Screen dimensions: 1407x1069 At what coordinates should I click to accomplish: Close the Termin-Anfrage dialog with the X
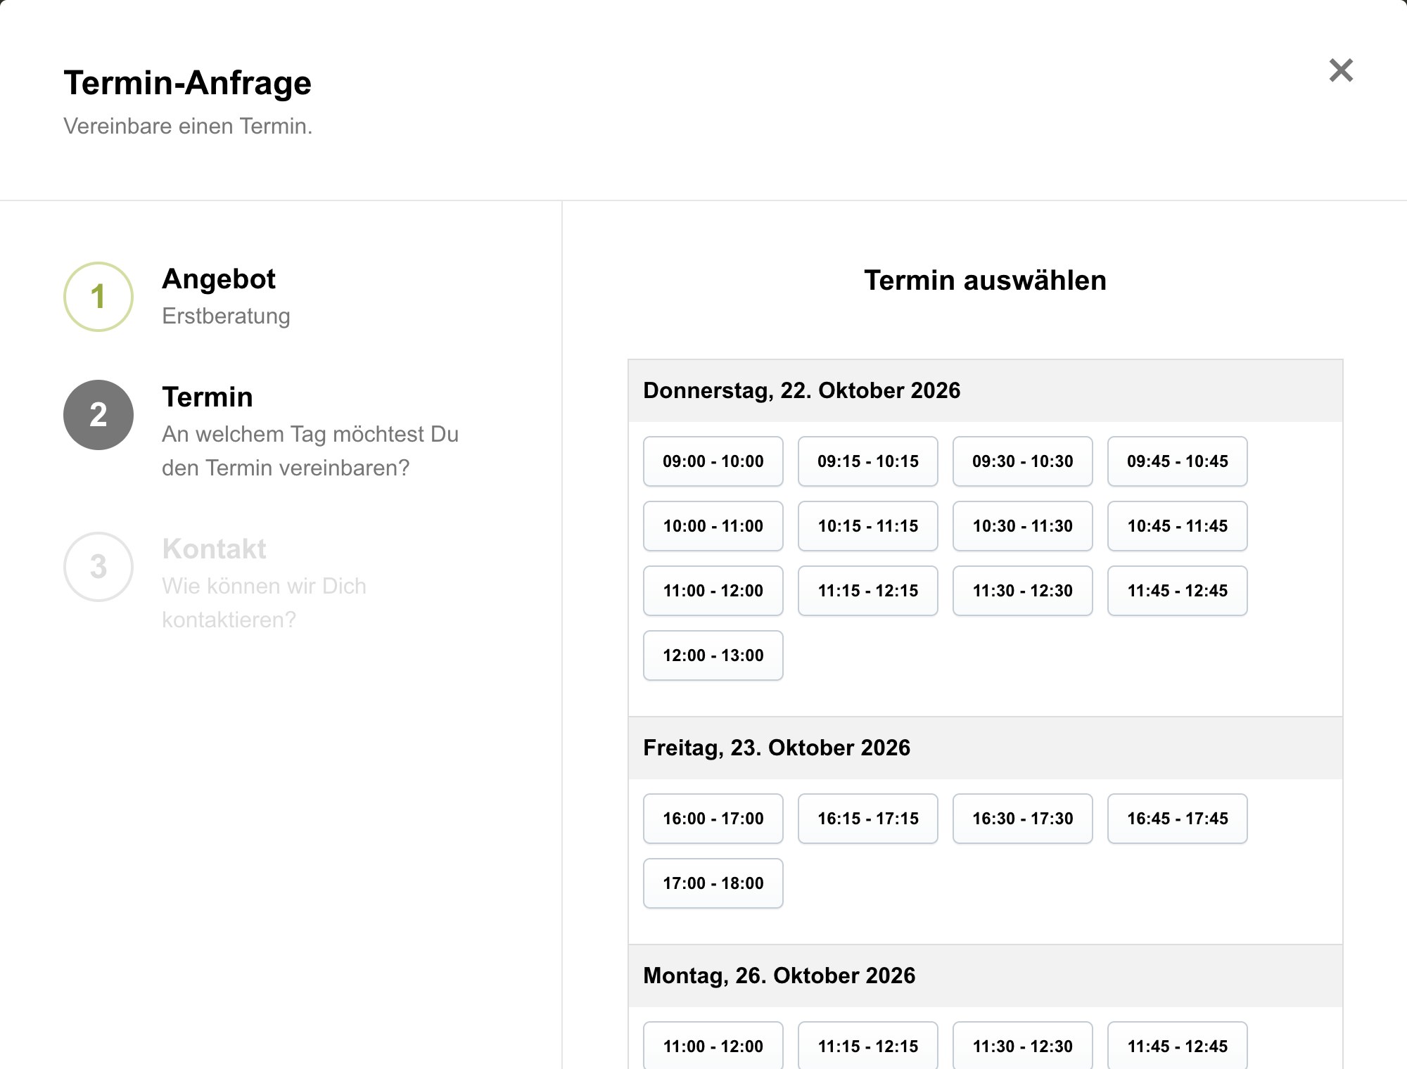(1341, 70)
